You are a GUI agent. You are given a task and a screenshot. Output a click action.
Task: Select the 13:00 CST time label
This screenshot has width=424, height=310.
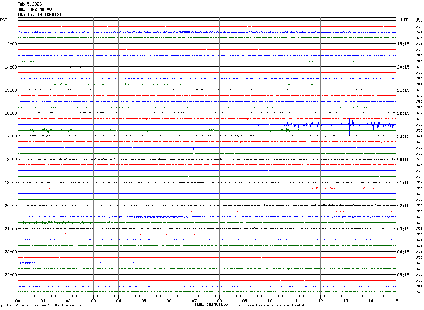(11, 44)
